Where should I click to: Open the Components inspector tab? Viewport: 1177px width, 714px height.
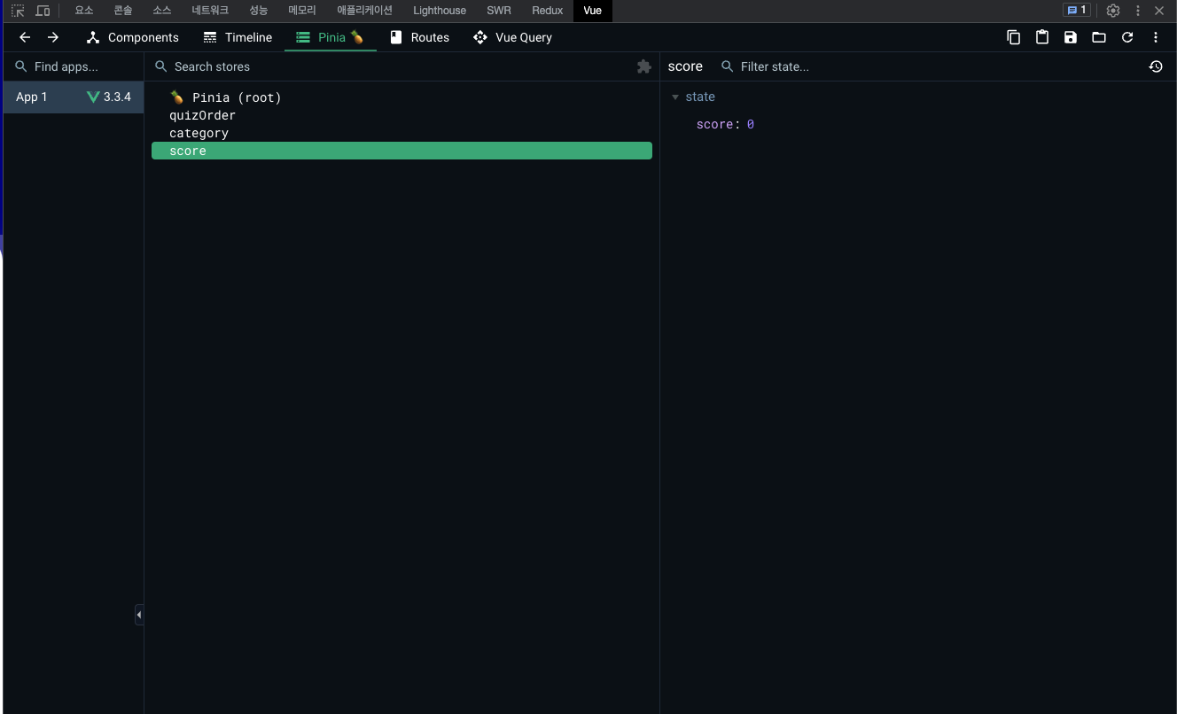click(133, 37)
